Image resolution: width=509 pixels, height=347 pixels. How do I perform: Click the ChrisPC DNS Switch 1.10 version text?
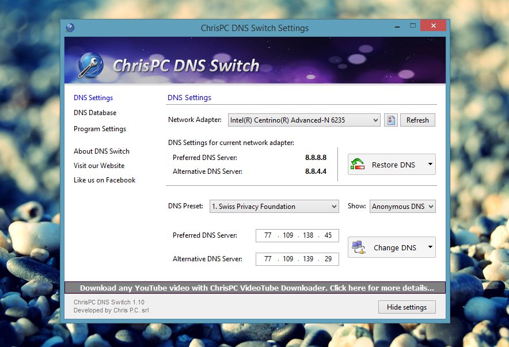coord(109,302)
